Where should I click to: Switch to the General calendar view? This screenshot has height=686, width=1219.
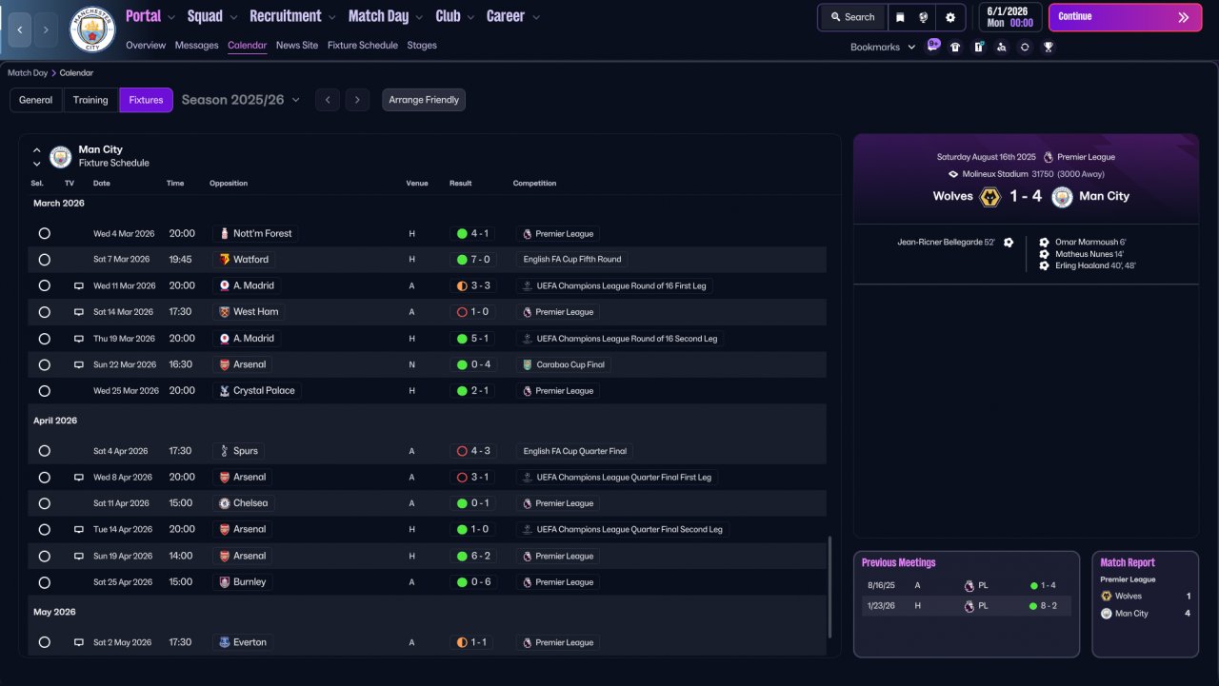point(36,100)
